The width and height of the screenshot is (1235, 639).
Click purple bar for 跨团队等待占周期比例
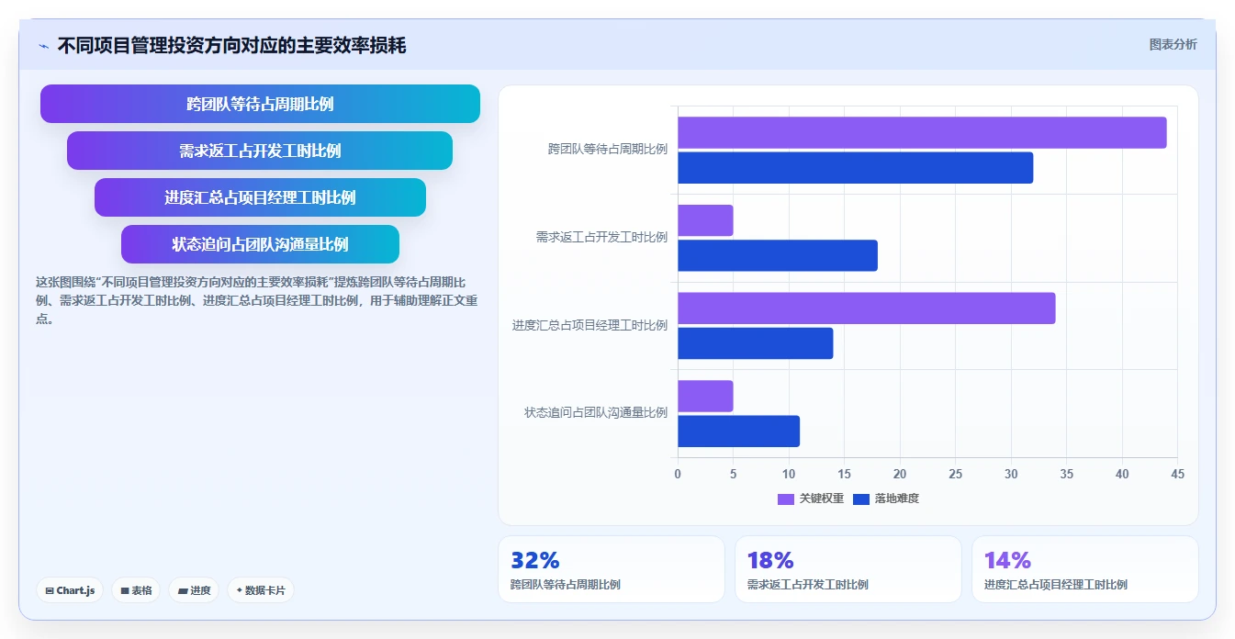point(922,132)
